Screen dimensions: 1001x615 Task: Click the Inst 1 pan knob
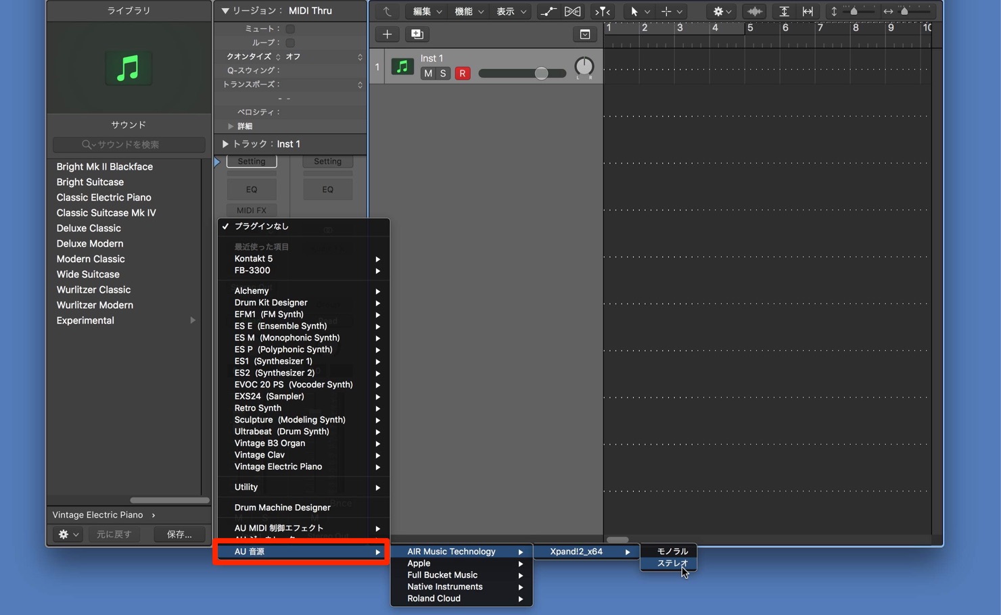coord(584,66)
